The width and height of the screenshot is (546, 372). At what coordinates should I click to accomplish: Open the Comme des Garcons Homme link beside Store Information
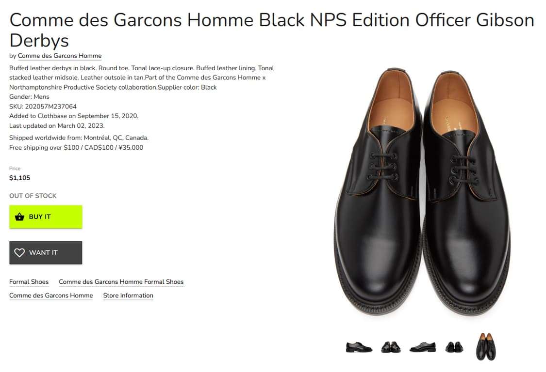click(51, 295)
